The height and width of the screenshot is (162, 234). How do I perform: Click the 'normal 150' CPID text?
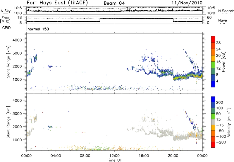pyautogui.click(x=38, y=29)
